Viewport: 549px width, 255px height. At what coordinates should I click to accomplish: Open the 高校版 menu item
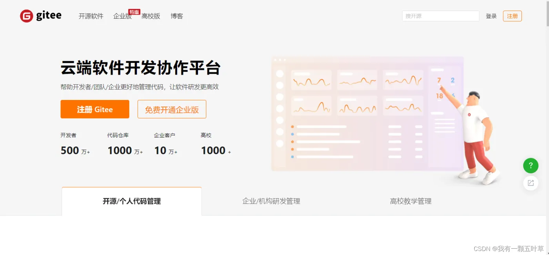coord(151,16)
